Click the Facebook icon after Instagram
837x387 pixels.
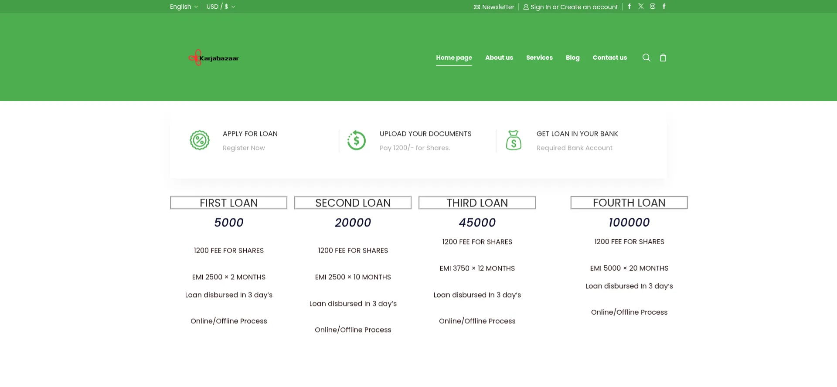coord(664,7)
